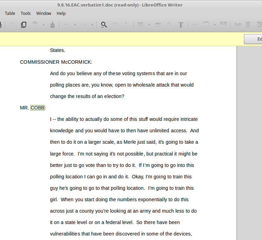Click the Insert Footnote icon

tap(248, 25)
